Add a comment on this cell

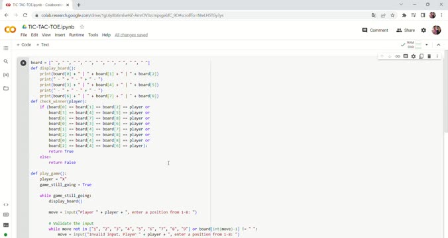coord(406,56)
